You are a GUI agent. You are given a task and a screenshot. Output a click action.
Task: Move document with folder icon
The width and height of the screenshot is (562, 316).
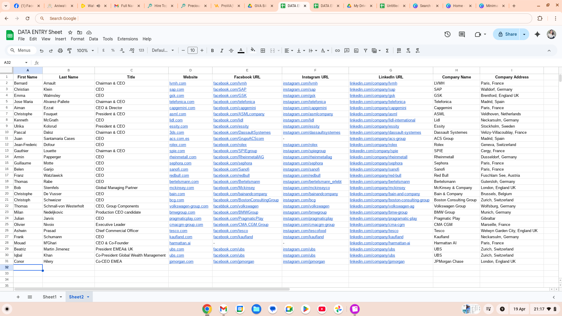point(80,32)
